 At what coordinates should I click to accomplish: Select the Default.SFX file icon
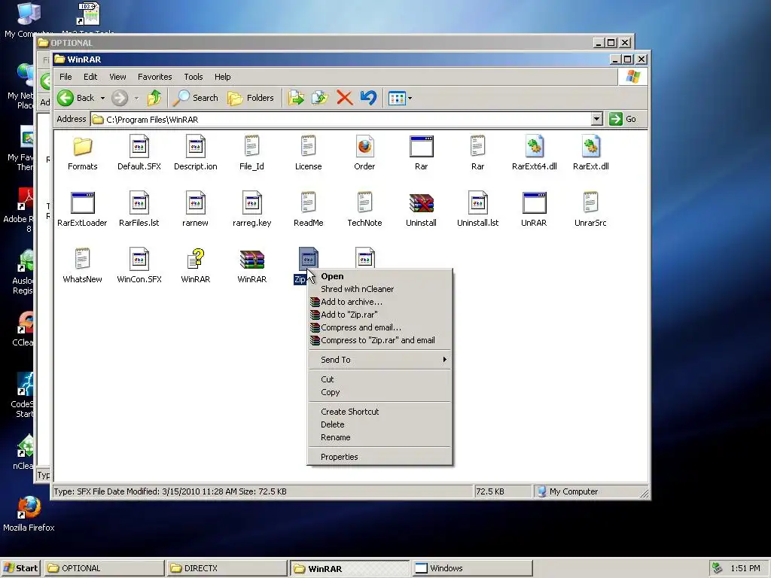(139, 147)
